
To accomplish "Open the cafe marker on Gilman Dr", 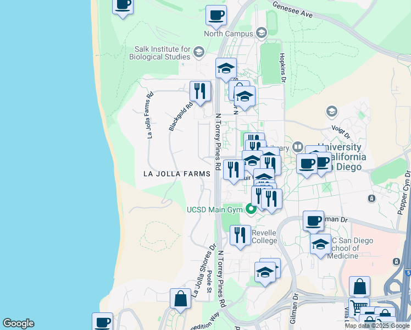I will click(314, 222).
